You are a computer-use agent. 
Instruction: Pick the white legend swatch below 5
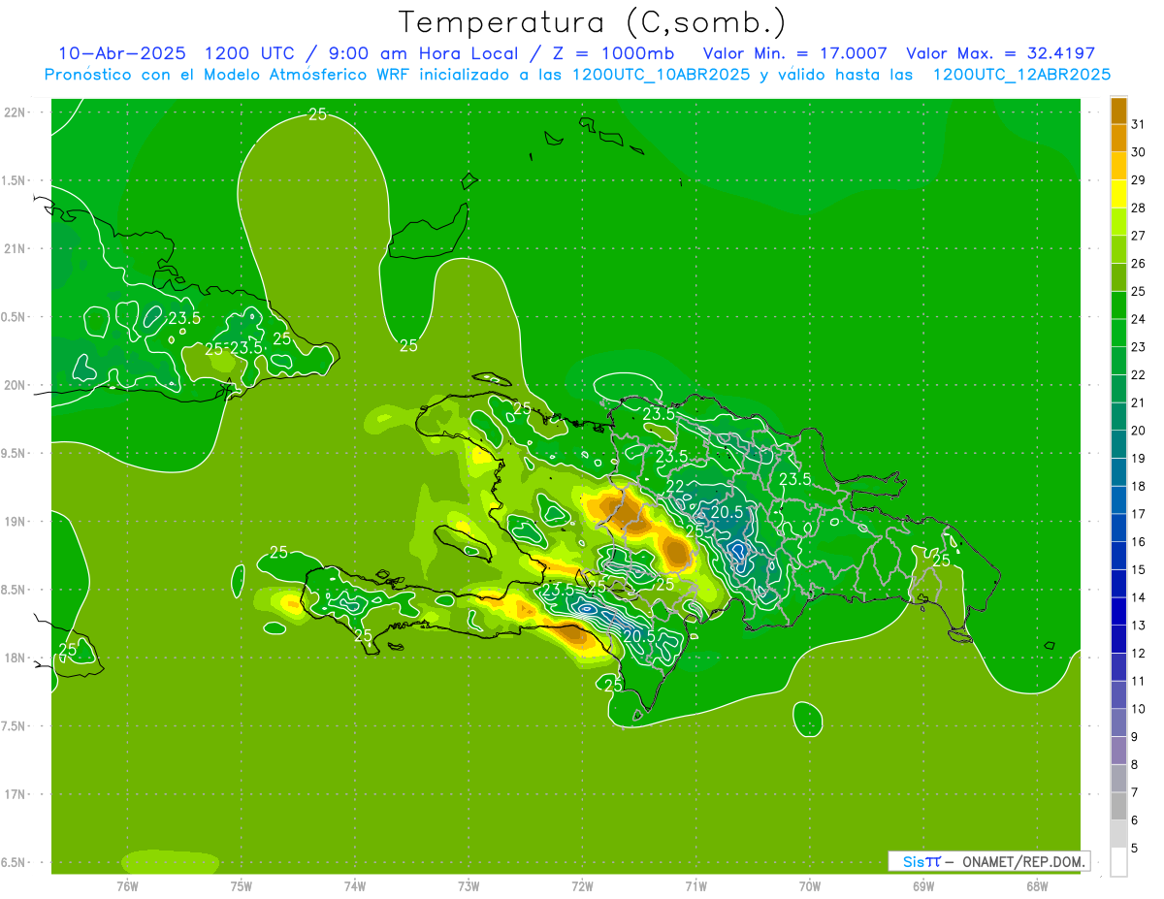click(1118, 862)
